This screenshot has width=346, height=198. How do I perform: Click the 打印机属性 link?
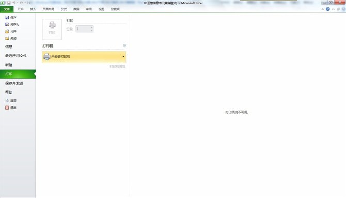[x=118, y=66]
